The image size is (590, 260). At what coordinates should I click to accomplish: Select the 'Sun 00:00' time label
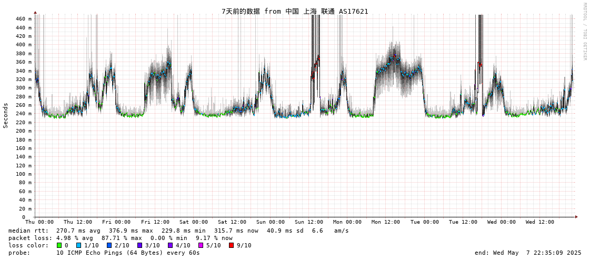pos(271,222)
